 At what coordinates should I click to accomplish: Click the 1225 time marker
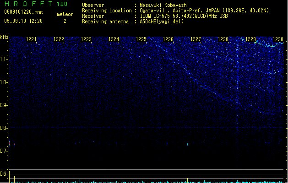pyautogui.click(x=141, y=39)
